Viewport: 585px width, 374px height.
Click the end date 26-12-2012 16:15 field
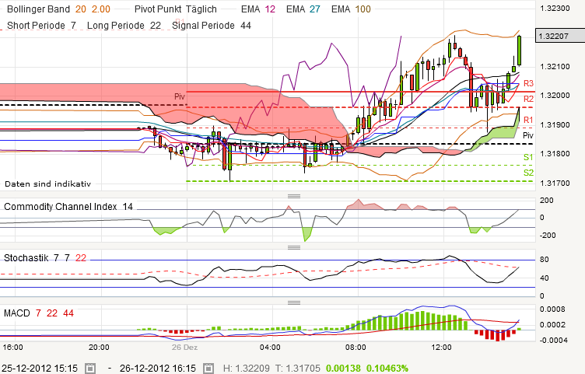point(158,369)
